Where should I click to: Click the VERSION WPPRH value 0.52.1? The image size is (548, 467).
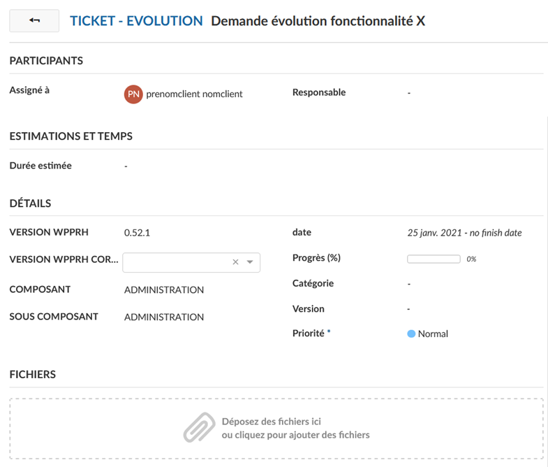tap(136, 233)
